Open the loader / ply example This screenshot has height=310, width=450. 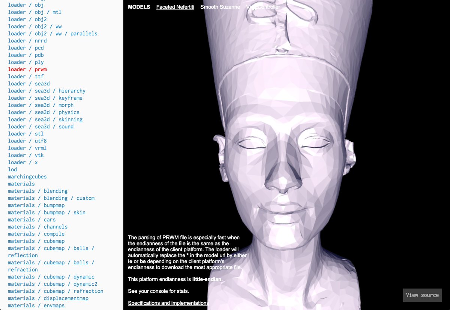pyautogui.click(x=26, y=62)
